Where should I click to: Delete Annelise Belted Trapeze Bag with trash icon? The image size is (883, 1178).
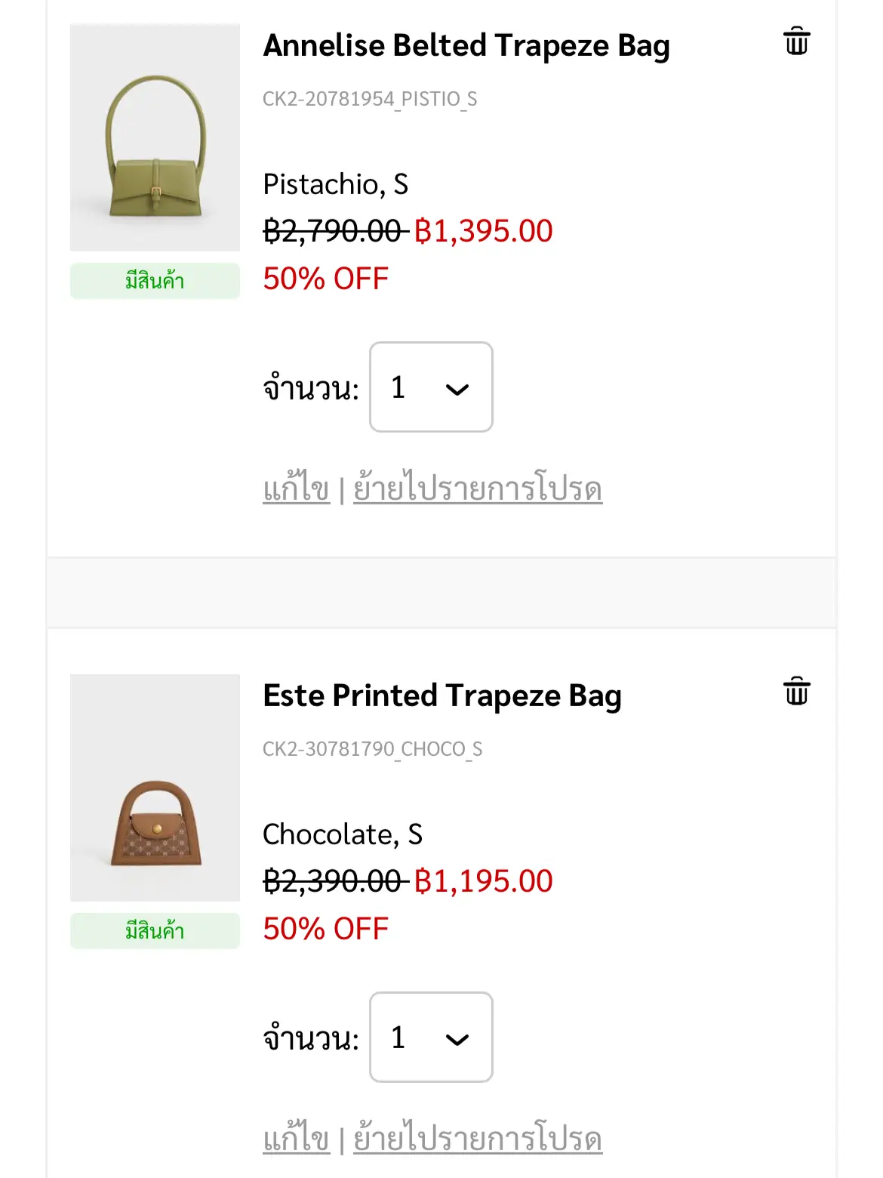(x=796, y=41)
